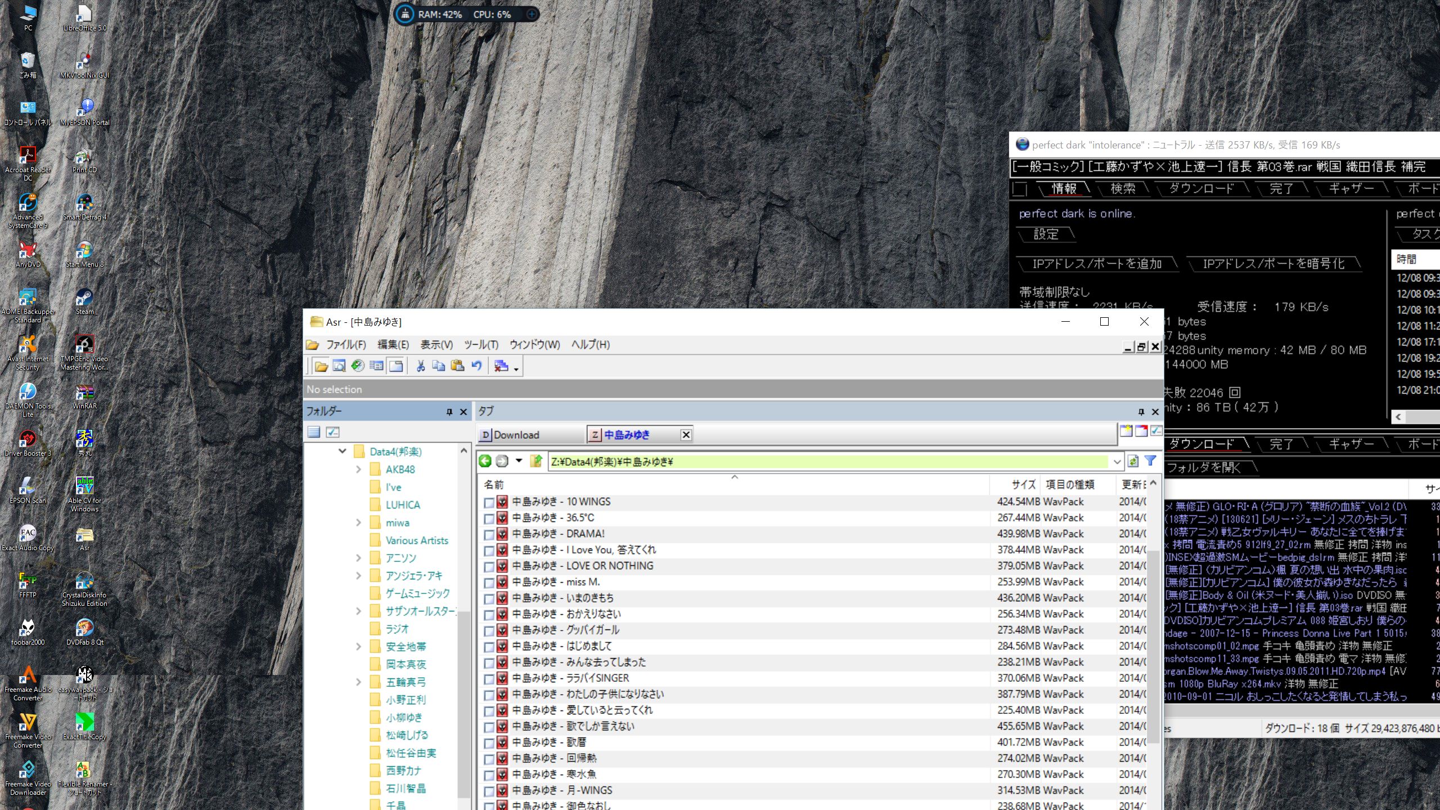The width and height of the screenshot is (1440, 810).
Task: Open the address bar path dropdown
Action: [x=1117, y=462]
